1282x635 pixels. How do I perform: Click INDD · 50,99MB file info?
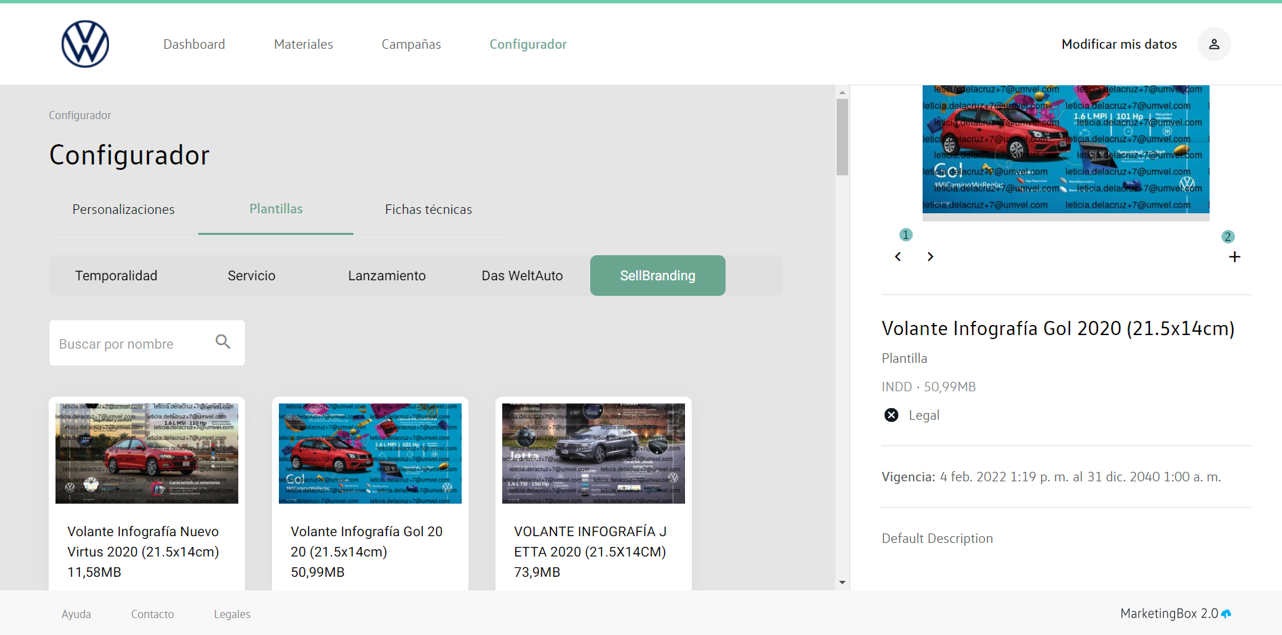[x=929, y=387]
